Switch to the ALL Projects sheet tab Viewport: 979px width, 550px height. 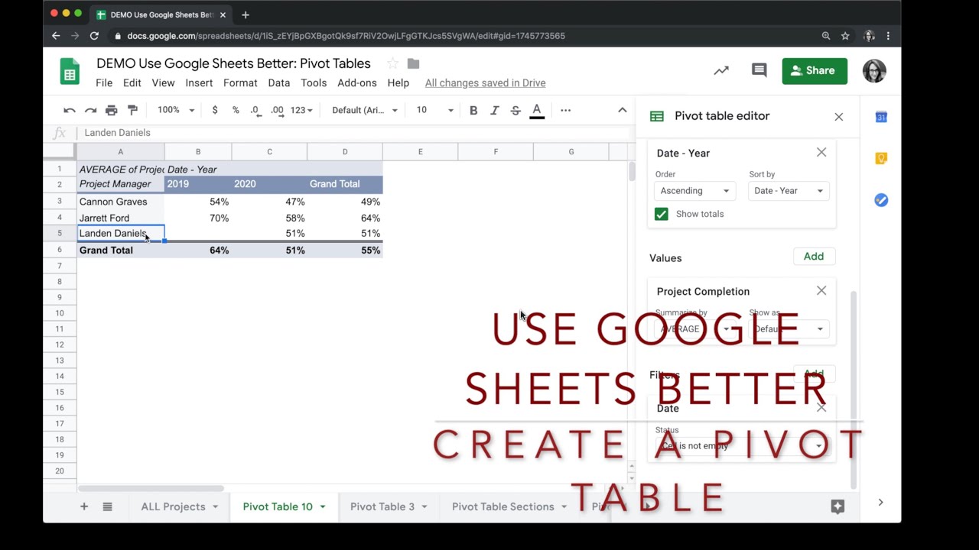(x=174, y=506)
